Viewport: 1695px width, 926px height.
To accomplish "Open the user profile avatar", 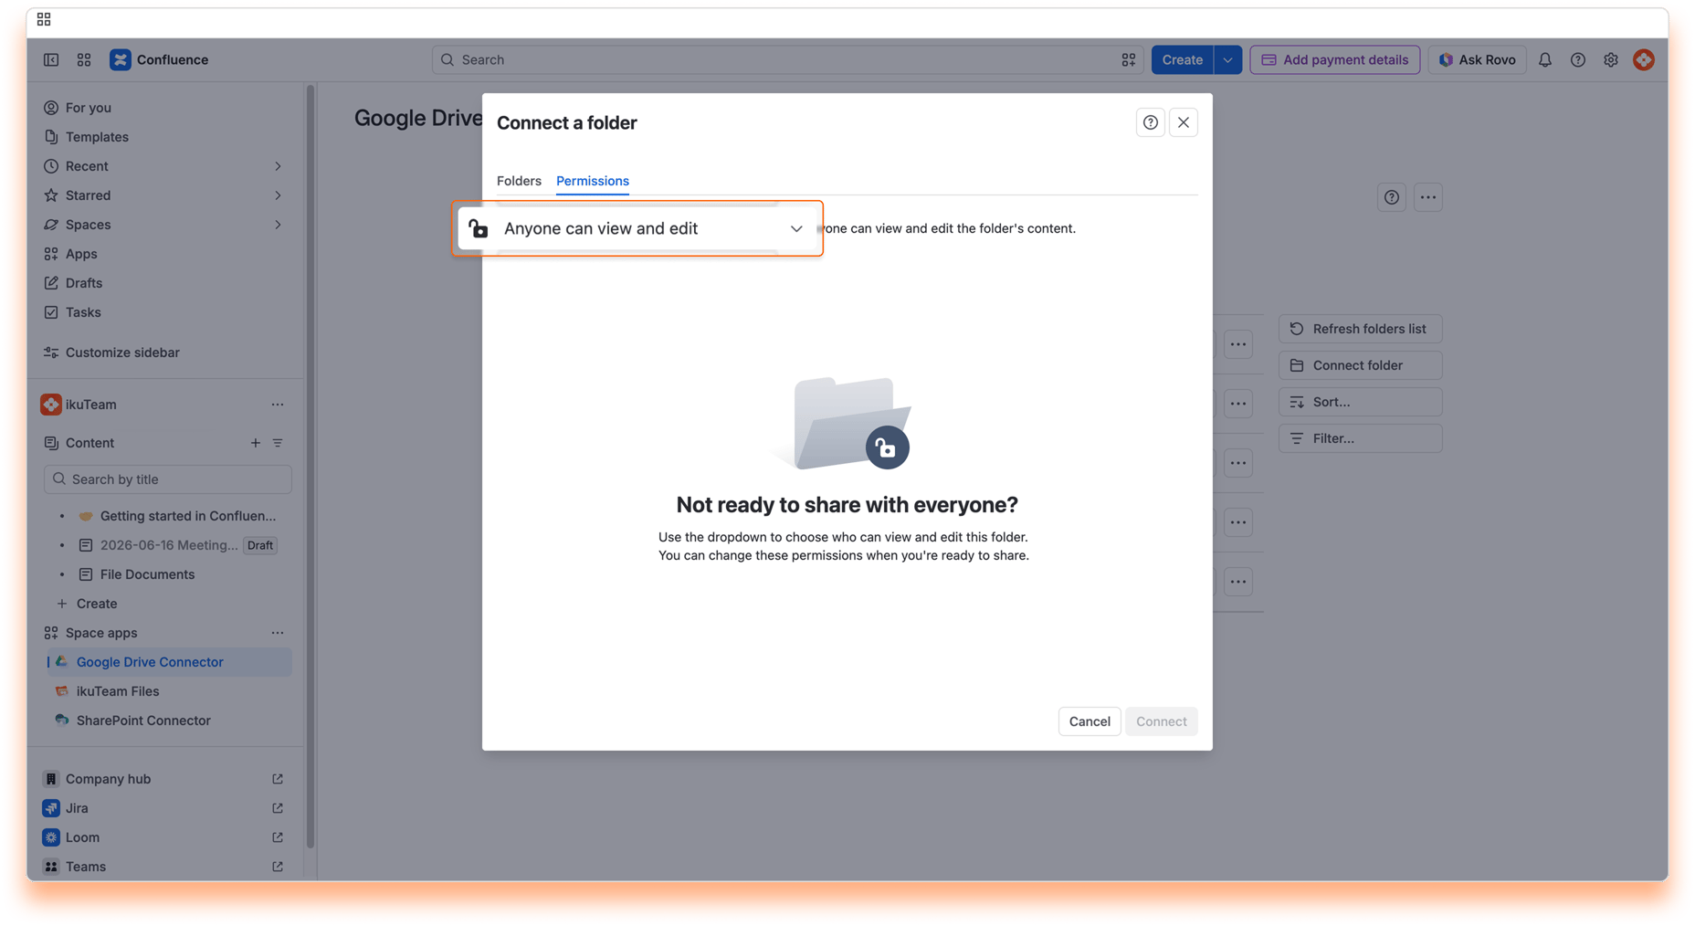I will (1643, 59).
